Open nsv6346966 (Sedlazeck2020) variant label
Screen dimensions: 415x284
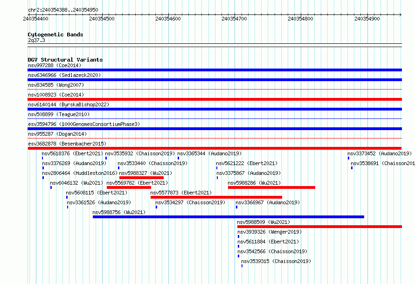(64, 75)
